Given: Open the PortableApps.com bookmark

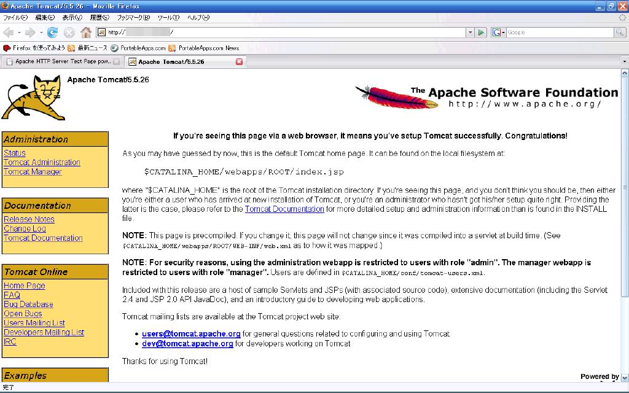Looking at the screenshot, I should [x=138, y=48].
